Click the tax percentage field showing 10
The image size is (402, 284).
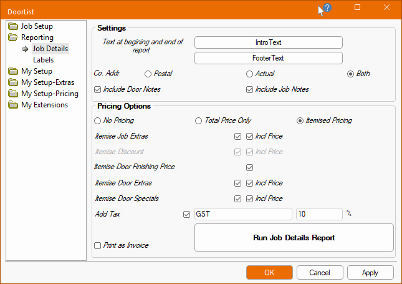(x=319, y=214)
